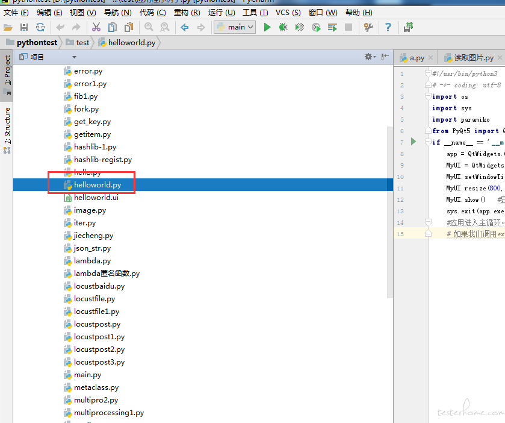Image resolution: width=505 pixels, height=423 pixels.
Task: Click the project tree vertical scrollbar
Action: coord(389,212)
